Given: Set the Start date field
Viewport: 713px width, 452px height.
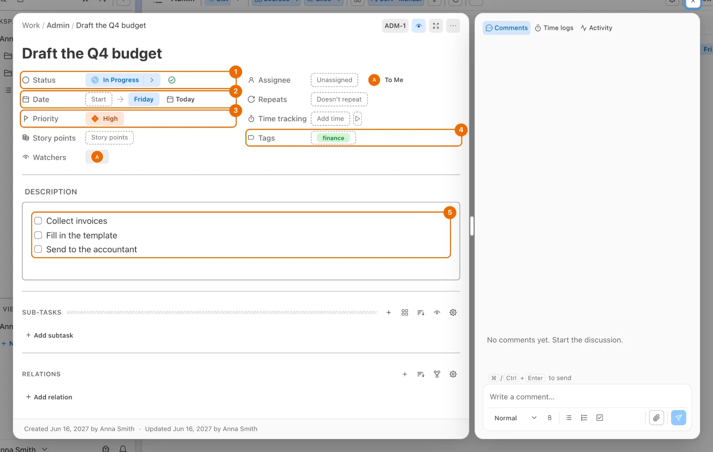Looking at the screenshot, I should click(x=98, y=99).
